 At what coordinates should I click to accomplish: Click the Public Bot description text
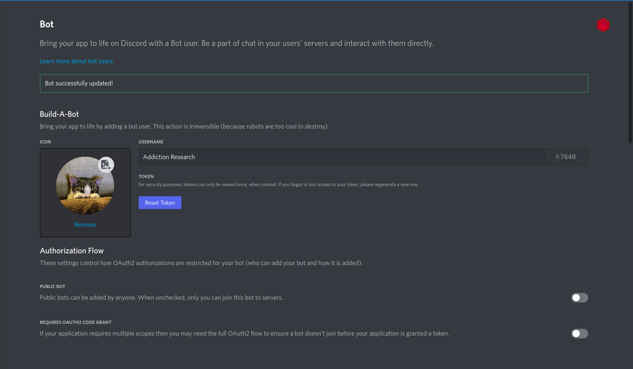click(161, 297)
